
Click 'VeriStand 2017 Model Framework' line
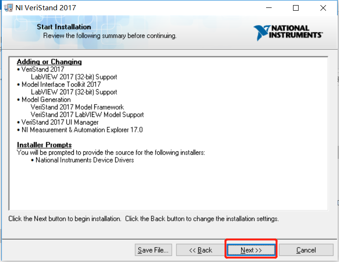[x=77, y=107]
